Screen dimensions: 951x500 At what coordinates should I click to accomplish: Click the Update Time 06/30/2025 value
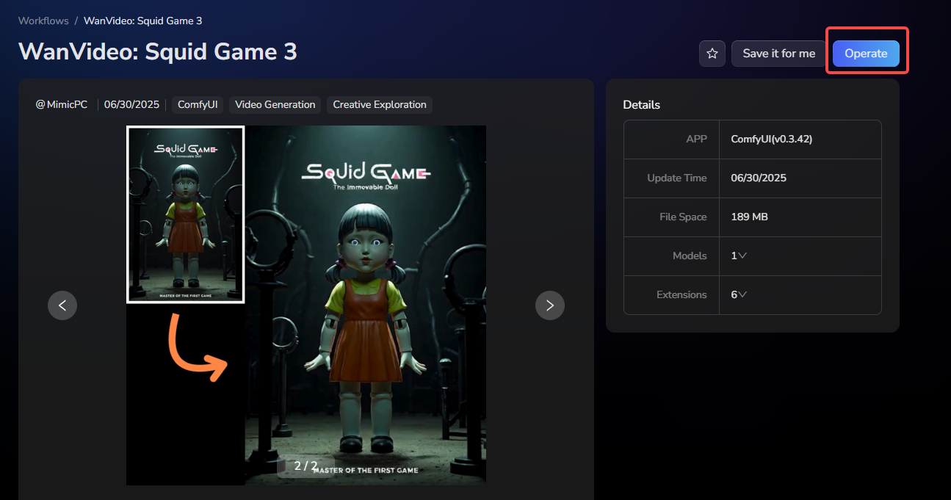pos(759,178)
